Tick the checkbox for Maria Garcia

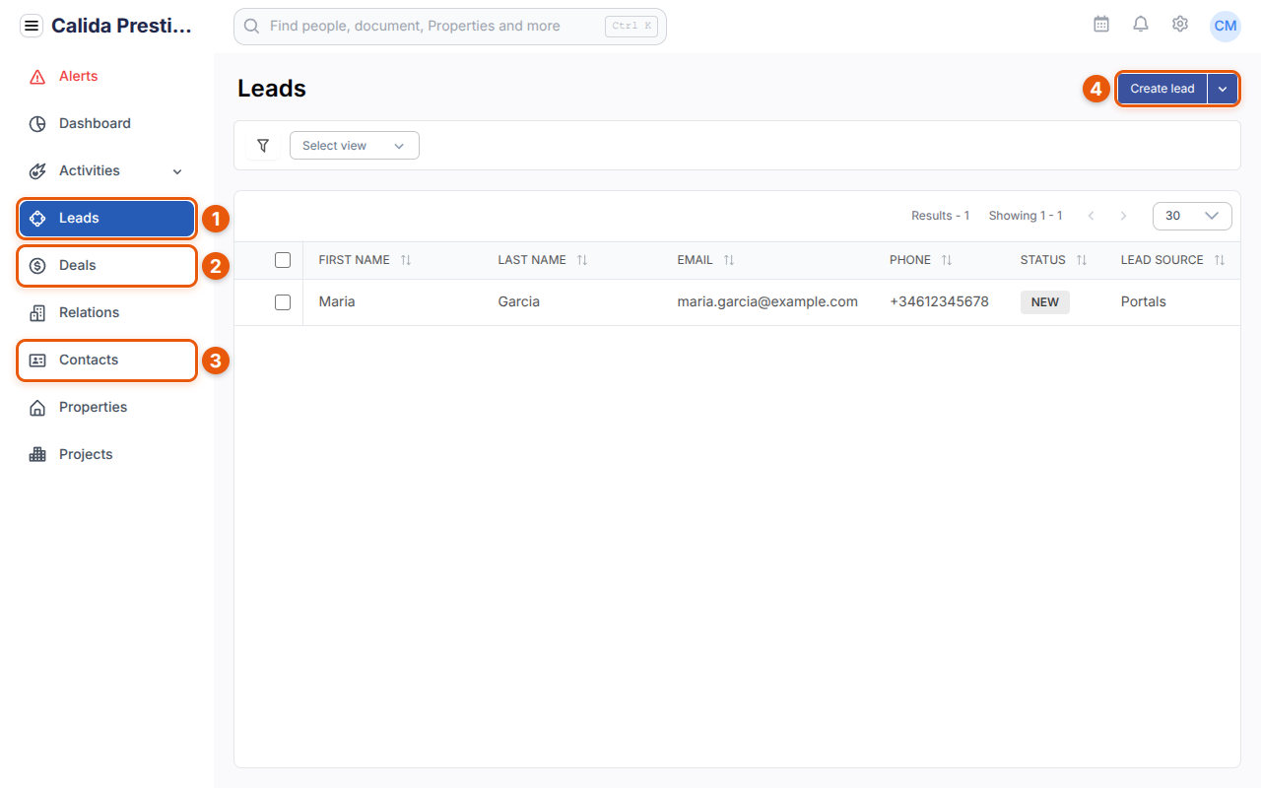(283, 302)
